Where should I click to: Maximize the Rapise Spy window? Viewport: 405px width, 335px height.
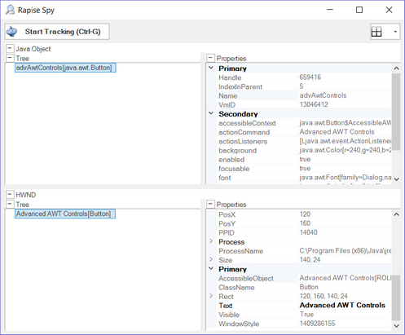coord(359,10)
